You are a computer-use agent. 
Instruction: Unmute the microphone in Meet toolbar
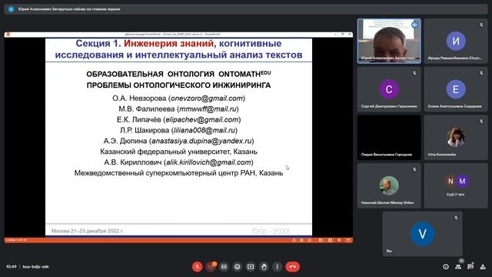coord(197,267)
